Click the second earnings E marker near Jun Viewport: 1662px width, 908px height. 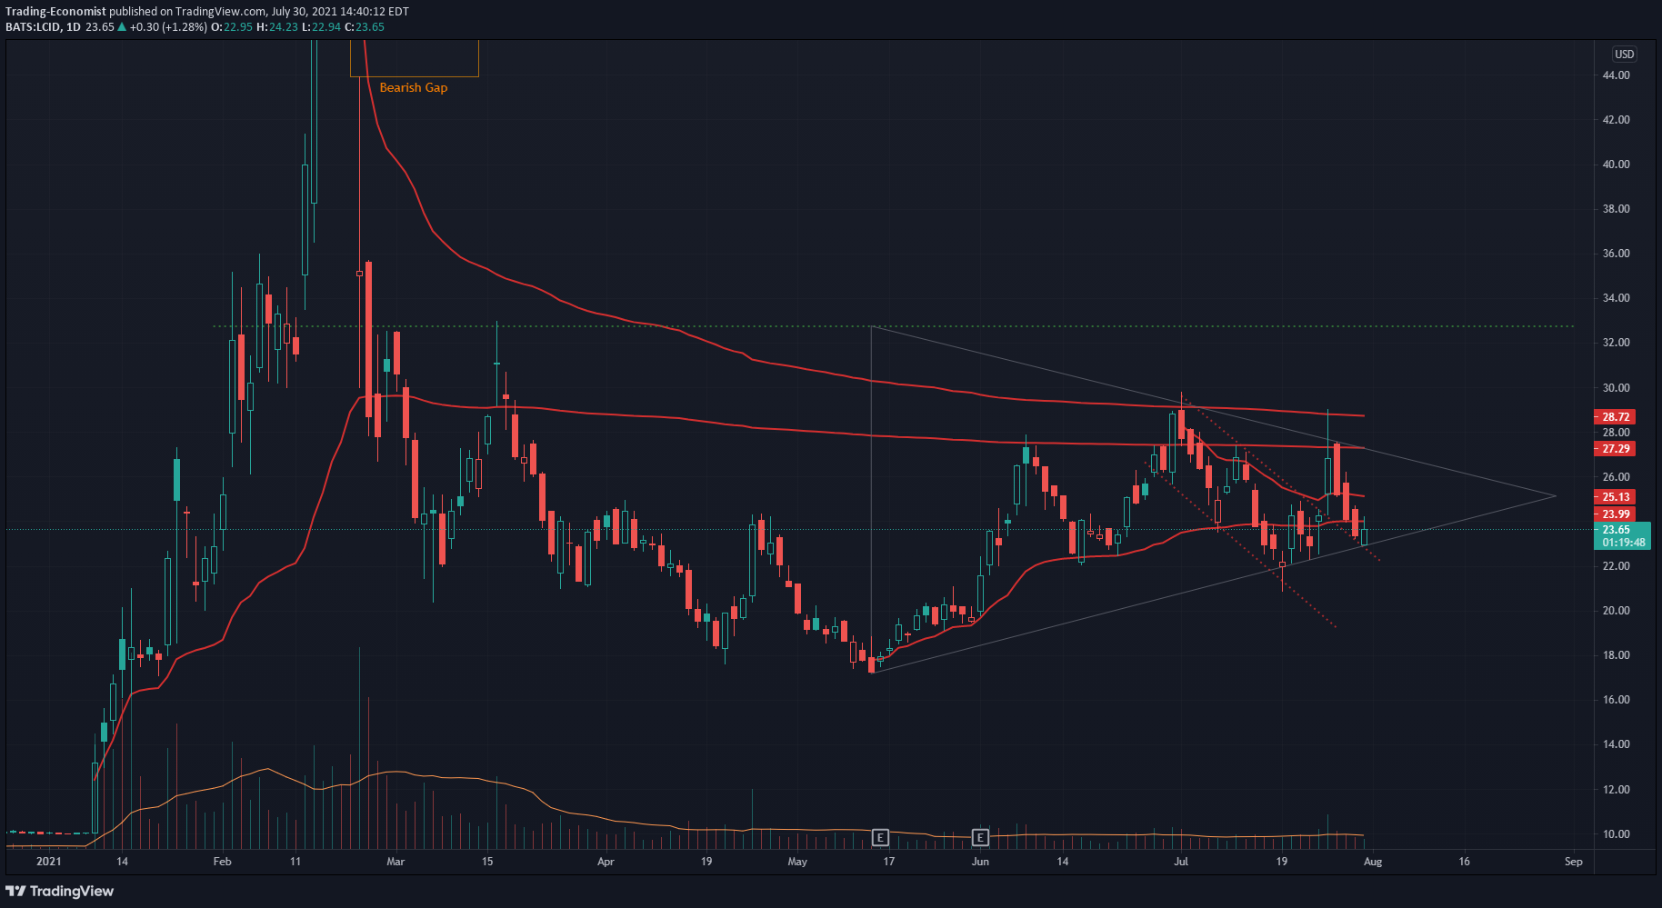pos(980,837)
